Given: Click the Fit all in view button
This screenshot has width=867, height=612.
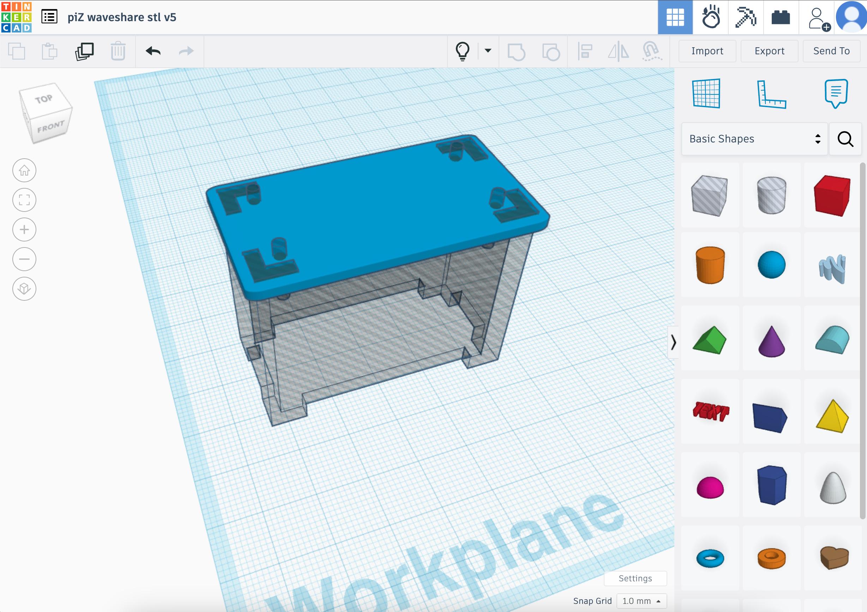Looking at the screenshot, I should (x=24, y=200).
